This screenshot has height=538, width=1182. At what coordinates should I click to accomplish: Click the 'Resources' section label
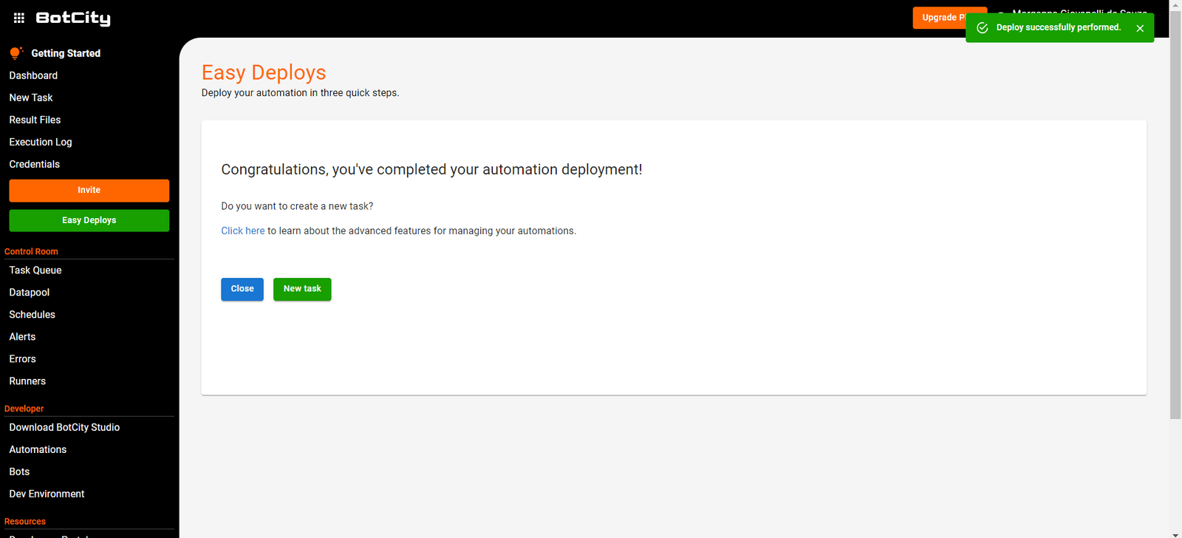[25, 522]
